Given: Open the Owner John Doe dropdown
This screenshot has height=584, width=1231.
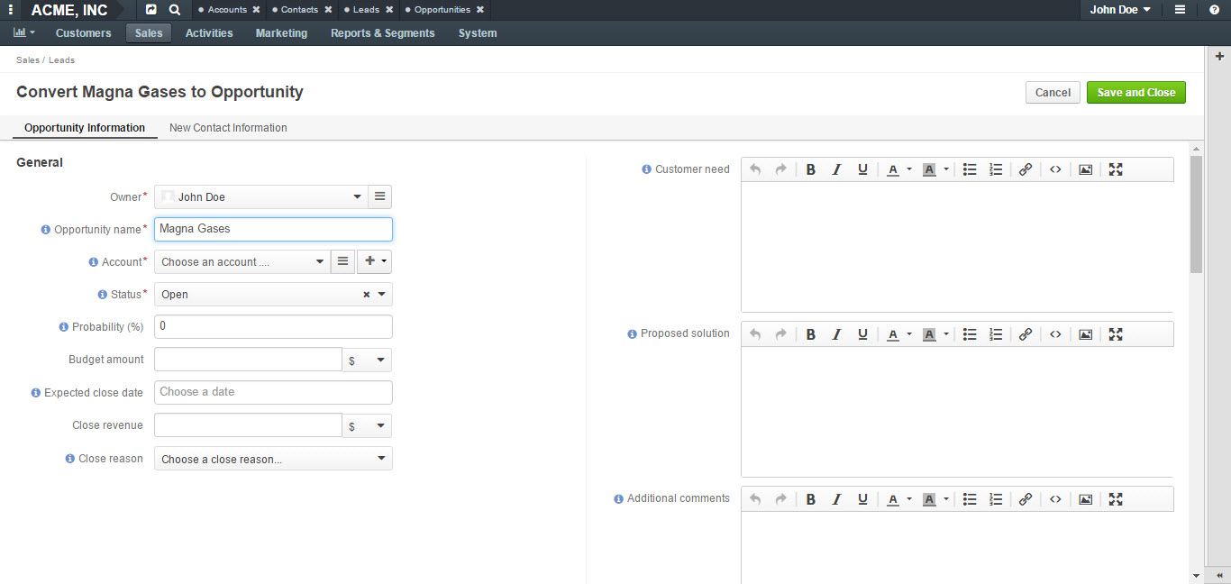Looking at the screenshot, I should click(261, 196).
